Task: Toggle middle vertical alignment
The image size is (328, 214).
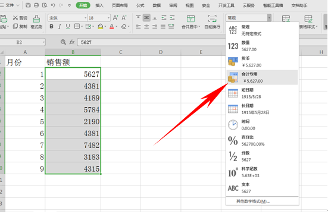Action: pyautogui.click(x=146, y=18)
